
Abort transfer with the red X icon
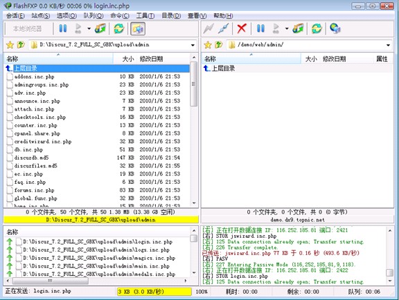tap(242, 28)
